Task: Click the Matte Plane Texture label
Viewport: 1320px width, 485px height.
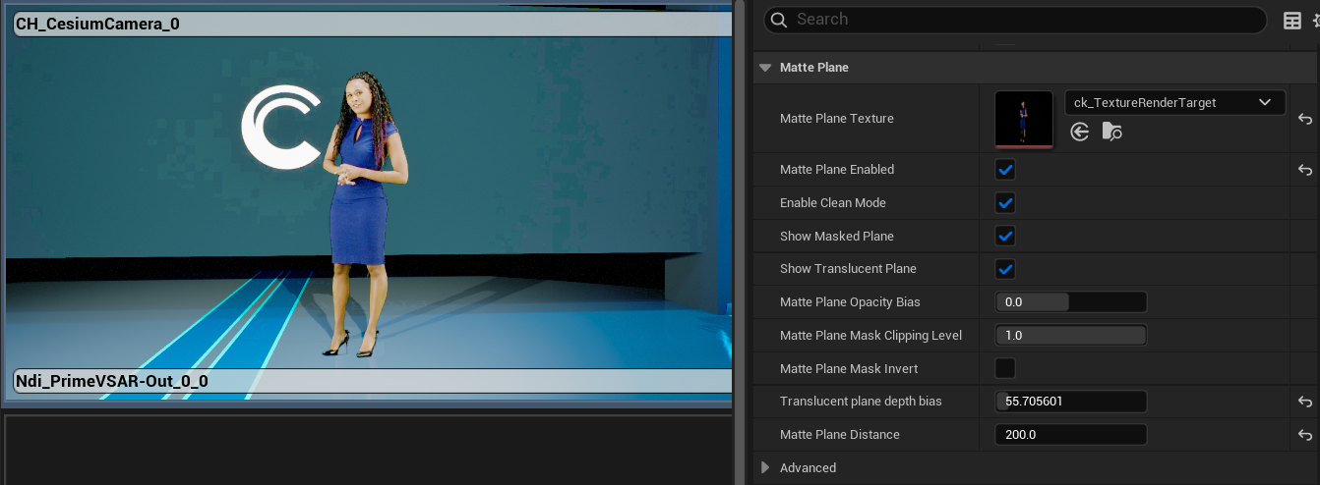Action: (837, 119)
